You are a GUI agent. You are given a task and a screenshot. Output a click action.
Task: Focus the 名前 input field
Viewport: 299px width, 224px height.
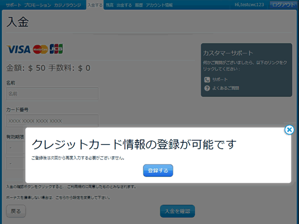(x=52, y=93)
